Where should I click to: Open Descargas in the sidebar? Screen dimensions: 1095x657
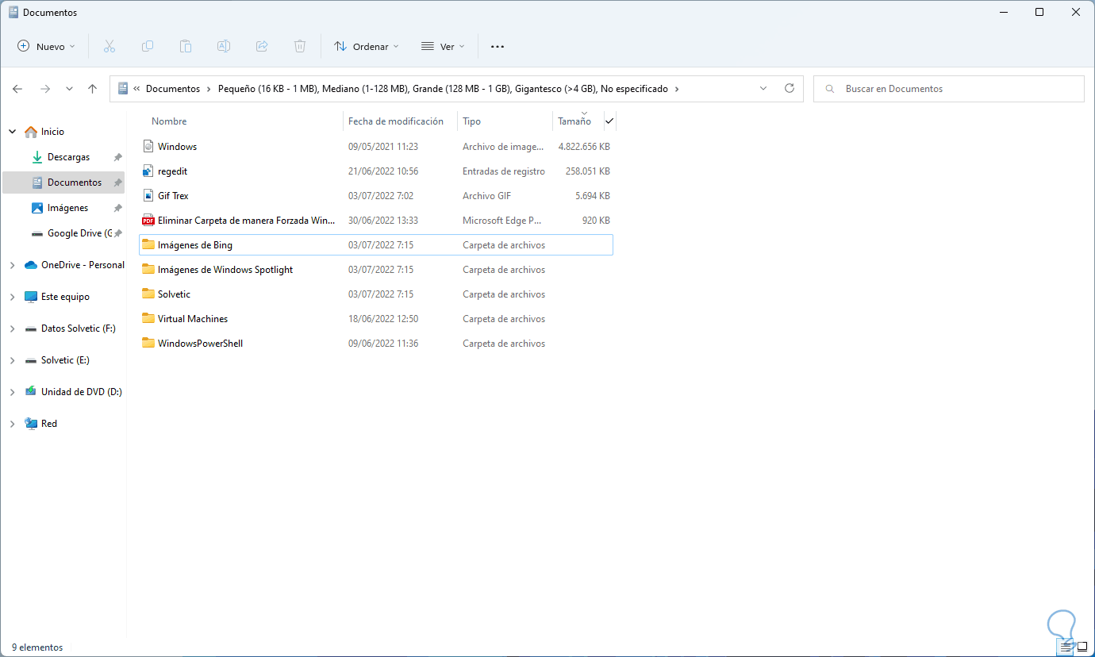click(68, 157)
